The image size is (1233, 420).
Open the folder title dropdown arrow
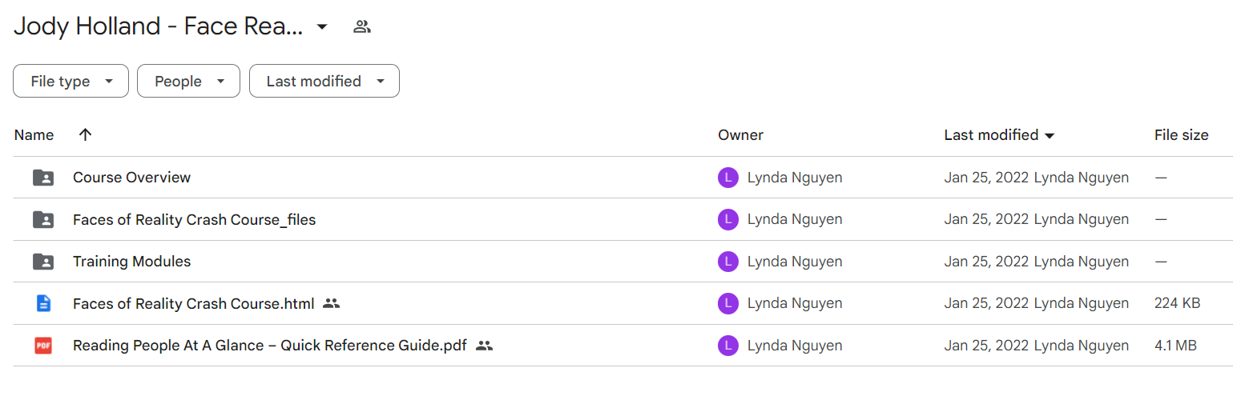coord(322,26)
